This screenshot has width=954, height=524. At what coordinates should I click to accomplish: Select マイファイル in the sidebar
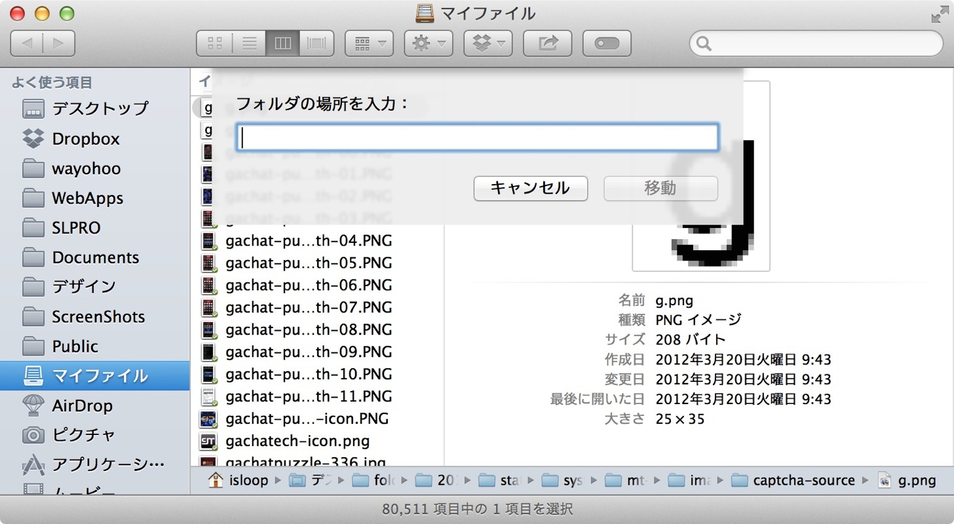pos(95,376)
